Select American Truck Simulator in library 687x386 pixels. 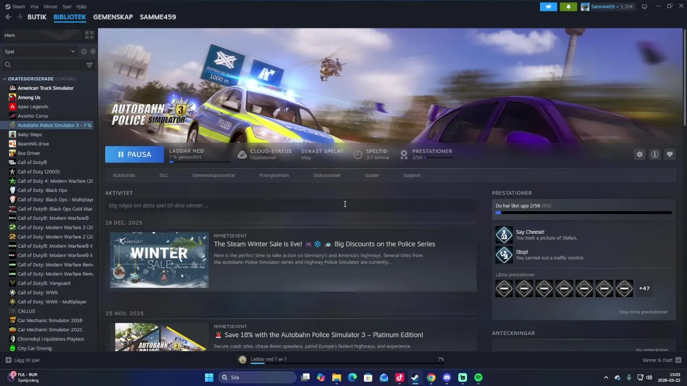(46, 88)
